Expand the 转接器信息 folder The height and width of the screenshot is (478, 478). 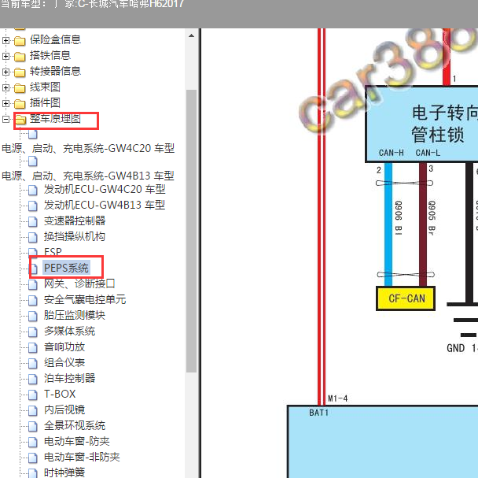6,72
